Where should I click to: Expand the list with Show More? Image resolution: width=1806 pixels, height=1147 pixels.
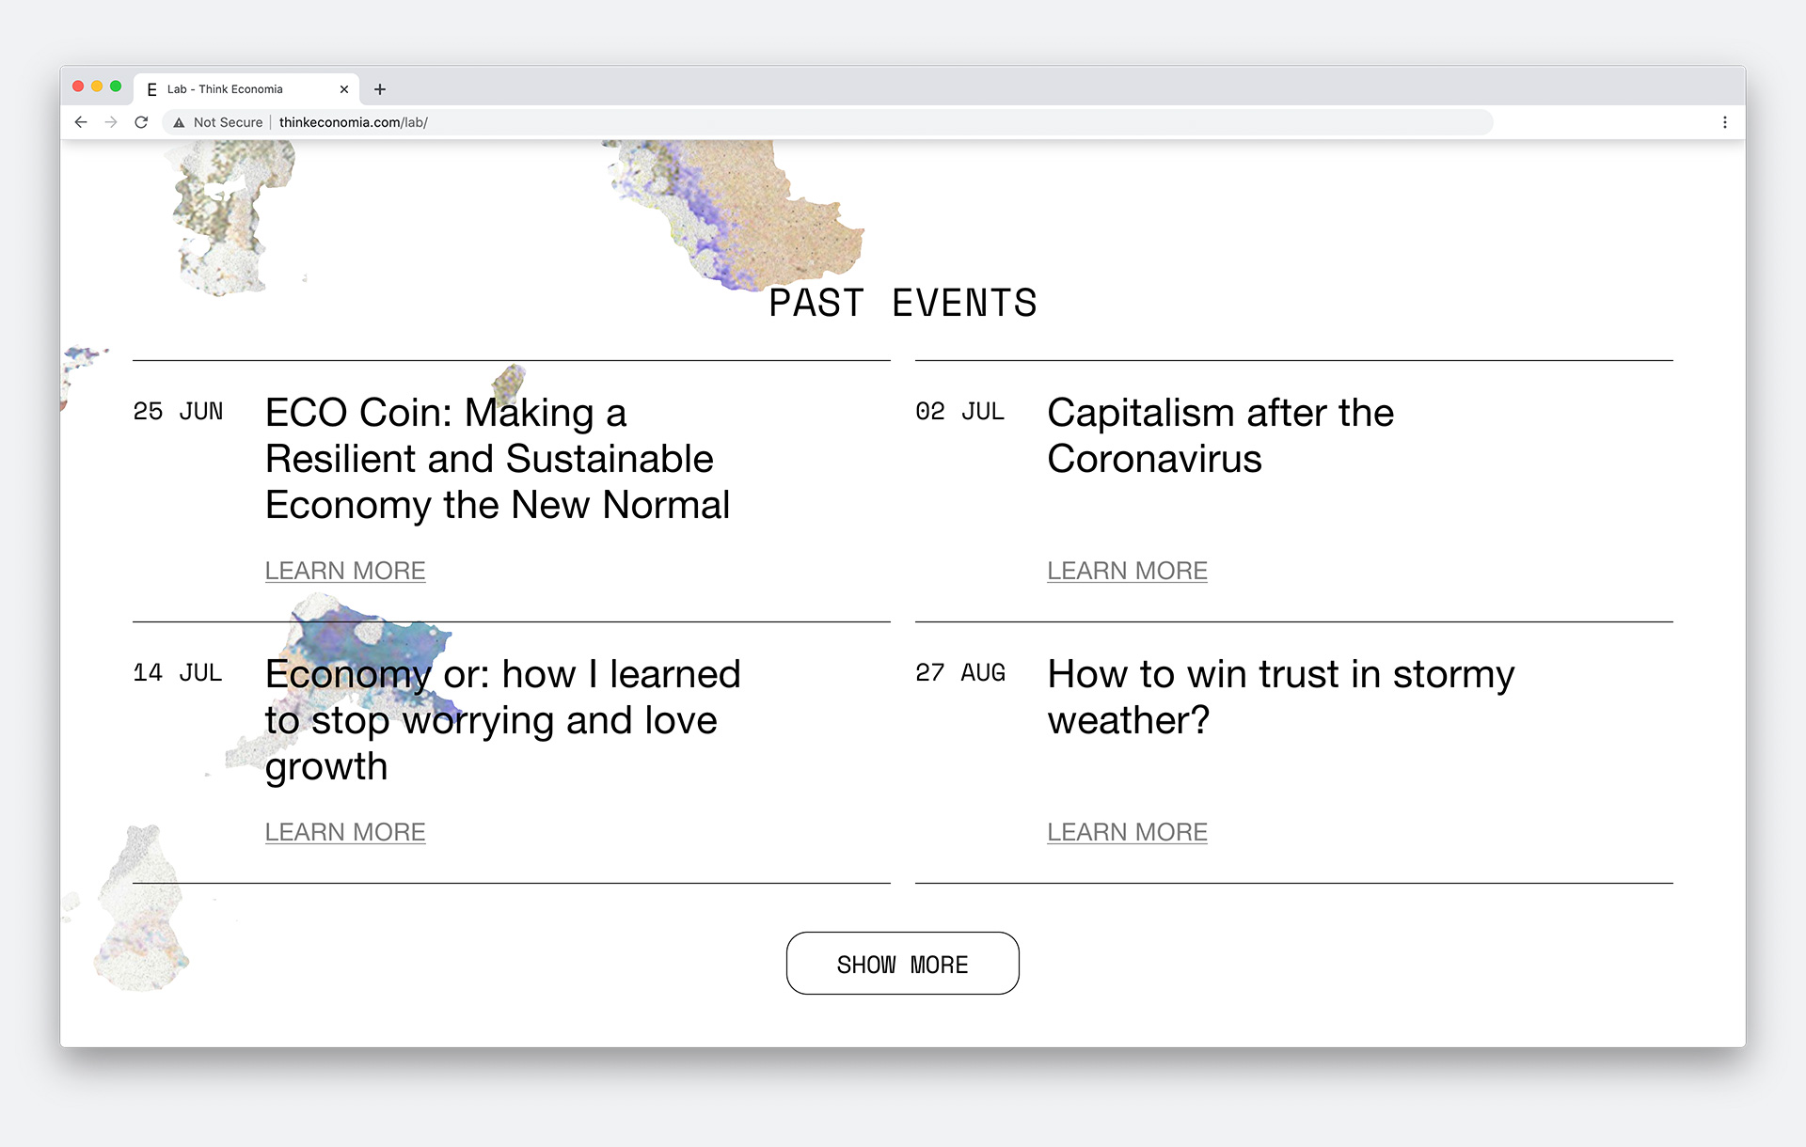coord(902,964)
